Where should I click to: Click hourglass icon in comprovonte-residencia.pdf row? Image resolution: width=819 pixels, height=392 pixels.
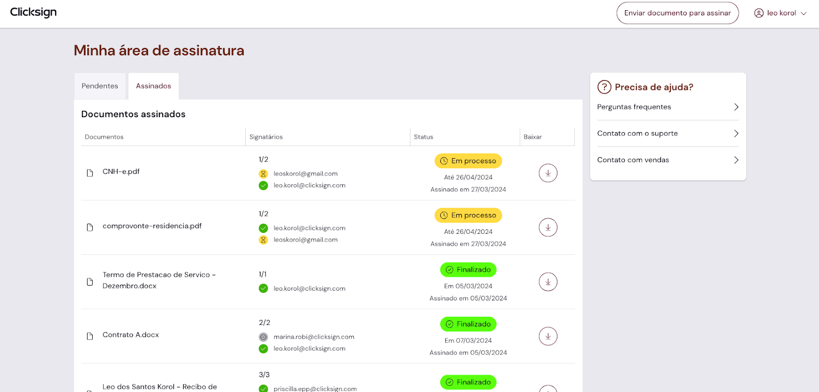(x=263, y=240)
